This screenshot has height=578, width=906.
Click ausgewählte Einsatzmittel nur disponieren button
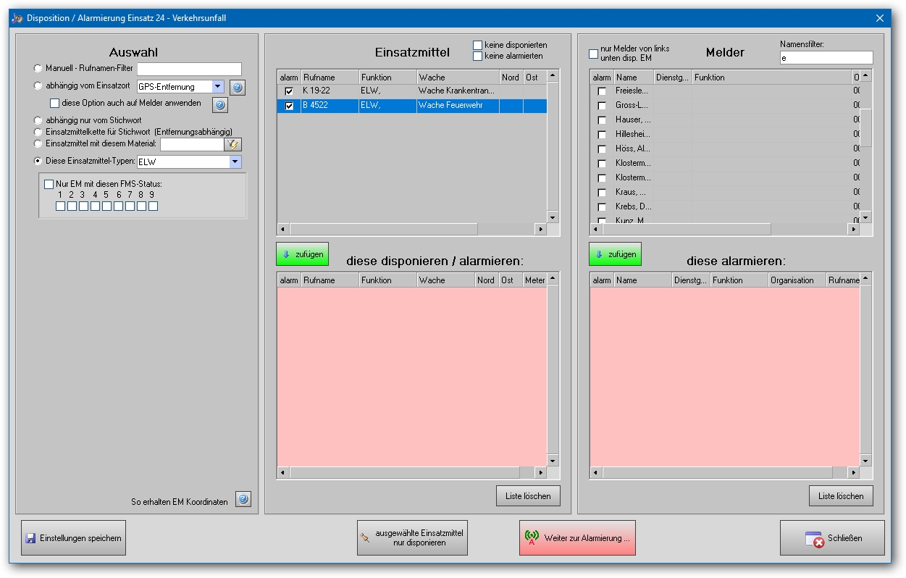tap(412, 538)
